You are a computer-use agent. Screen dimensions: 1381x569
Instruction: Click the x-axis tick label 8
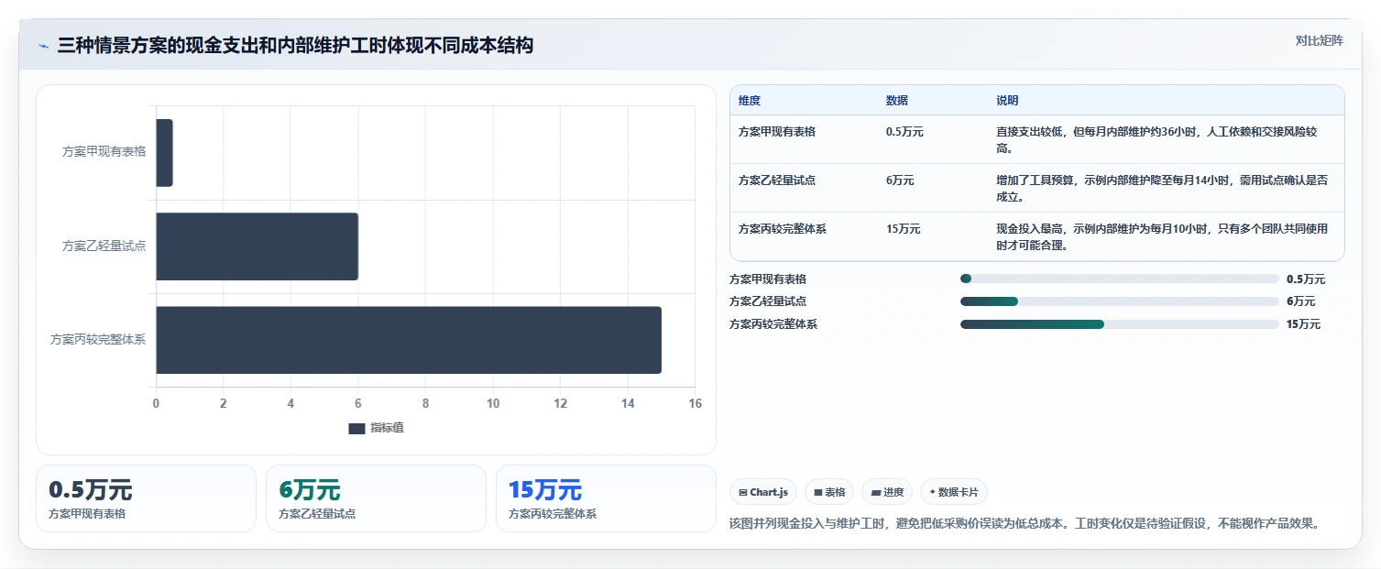(x=425, y=403)
